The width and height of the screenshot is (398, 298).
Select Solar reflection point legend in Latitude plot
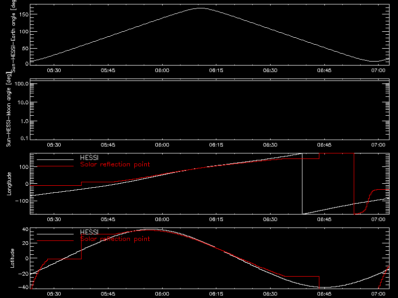(115, 239)
